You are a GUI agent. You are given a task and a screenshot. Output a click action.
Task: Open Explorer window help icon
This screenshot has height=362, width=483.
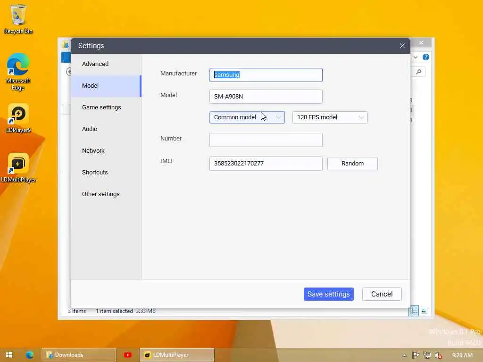pyautogui.click(x=426, y=57)
